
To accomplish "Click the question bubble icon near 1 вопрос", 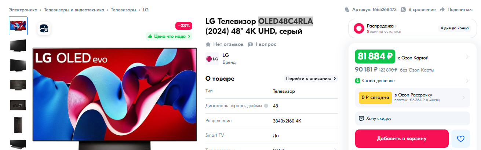I will (x=250, y=44).
